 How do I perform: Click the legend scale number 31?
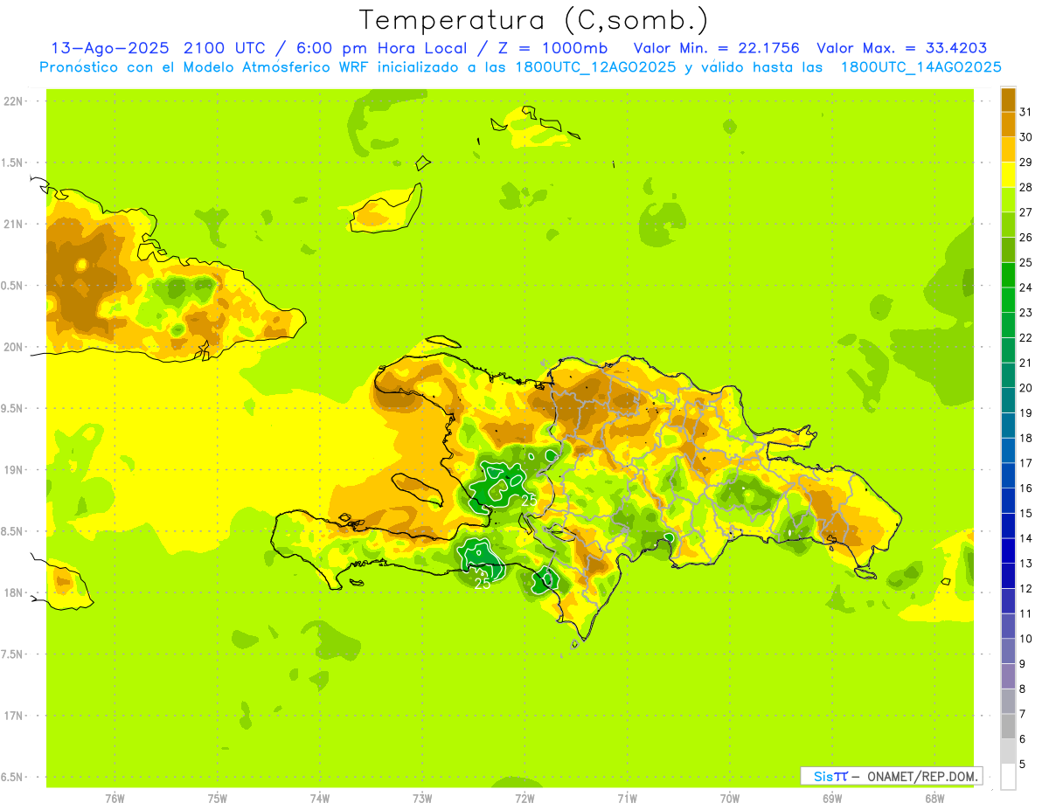(x=1026, y=111)
